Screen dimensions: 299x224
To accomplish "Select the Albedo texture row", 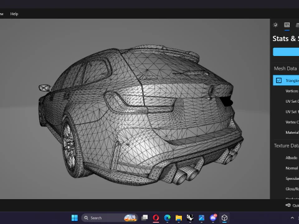I will point(286,158).
